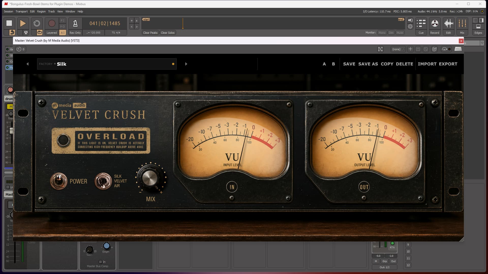Load previous Velvet Crush preset arrow

click(27, 64)
